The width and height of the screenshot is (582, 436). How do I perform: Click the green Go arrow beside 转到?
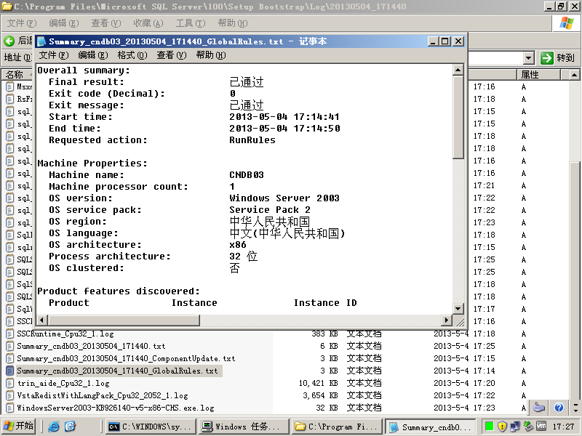pyautogui.click(x=547, y=58)
